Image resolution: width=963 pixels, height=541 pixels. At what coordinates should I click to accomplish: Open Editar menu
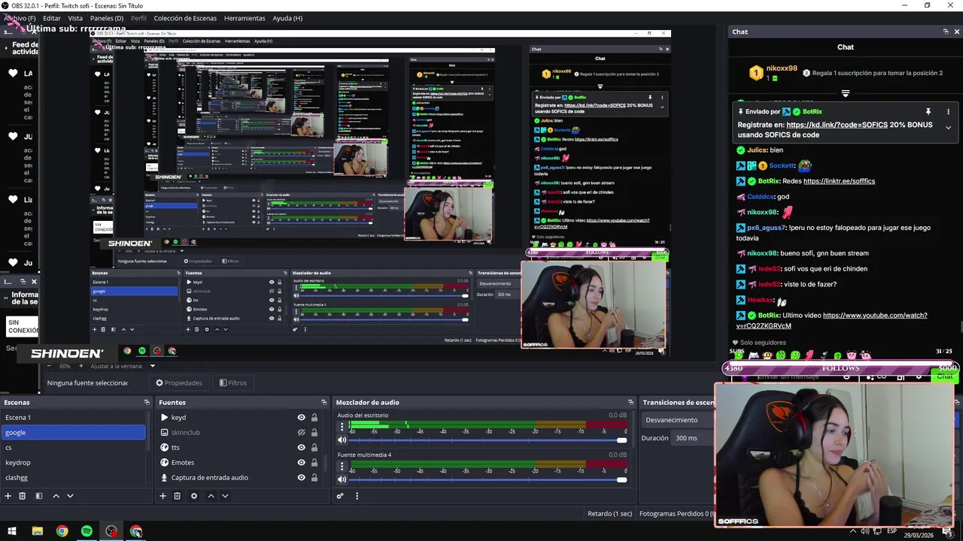(52, 18)
